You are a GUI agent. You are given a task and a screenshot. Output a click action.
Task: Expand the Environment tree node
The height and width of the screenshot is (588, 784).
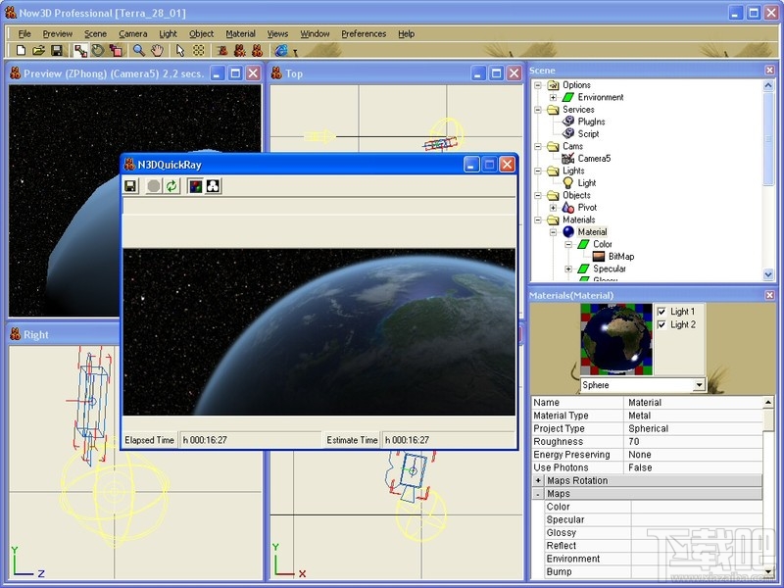tap(554, 97)
